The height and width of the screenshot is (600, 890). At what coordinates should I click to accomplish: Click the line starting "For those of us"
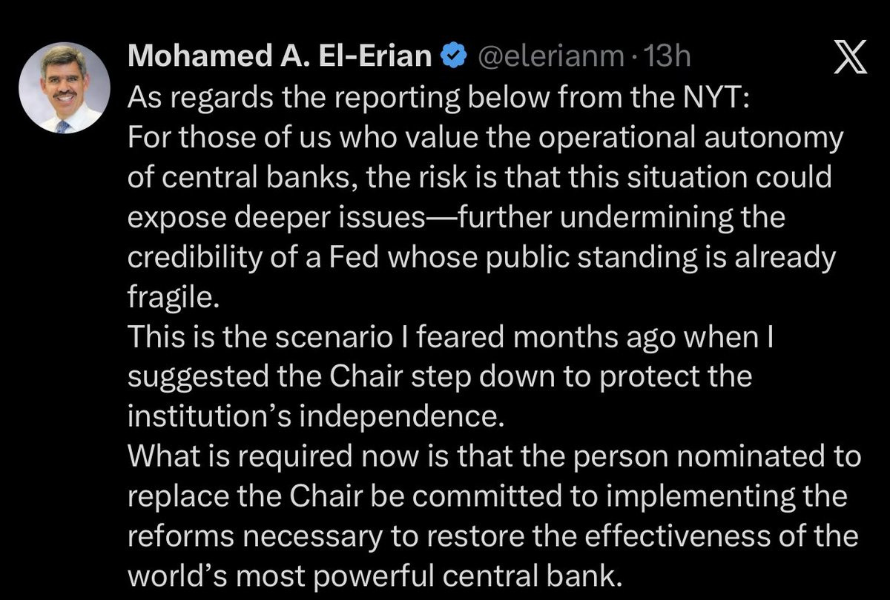(x=486, y=138)
